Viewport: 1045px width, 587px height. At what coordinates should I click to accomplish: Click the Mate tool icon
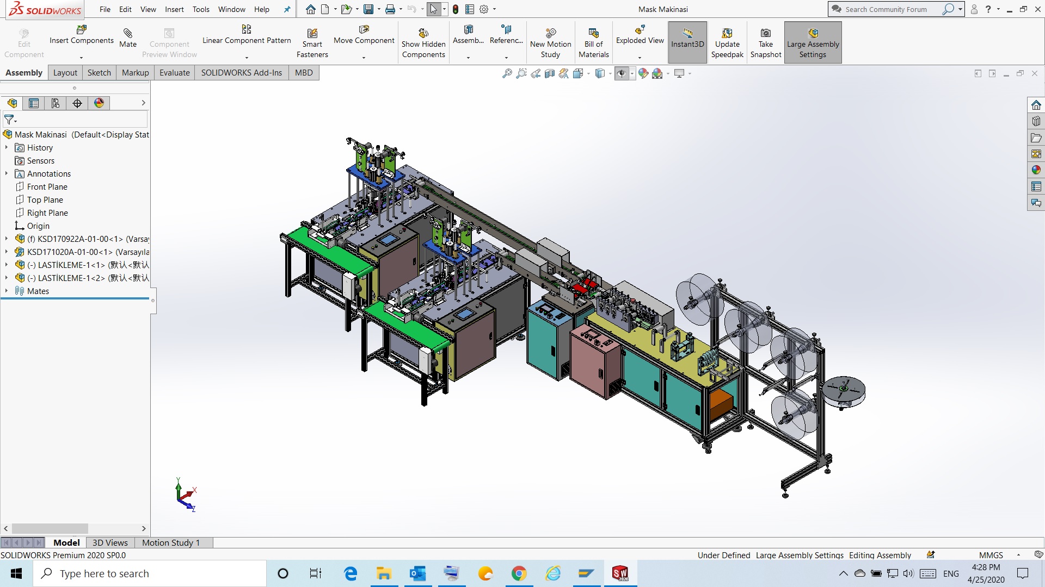[x=128, y=34]
